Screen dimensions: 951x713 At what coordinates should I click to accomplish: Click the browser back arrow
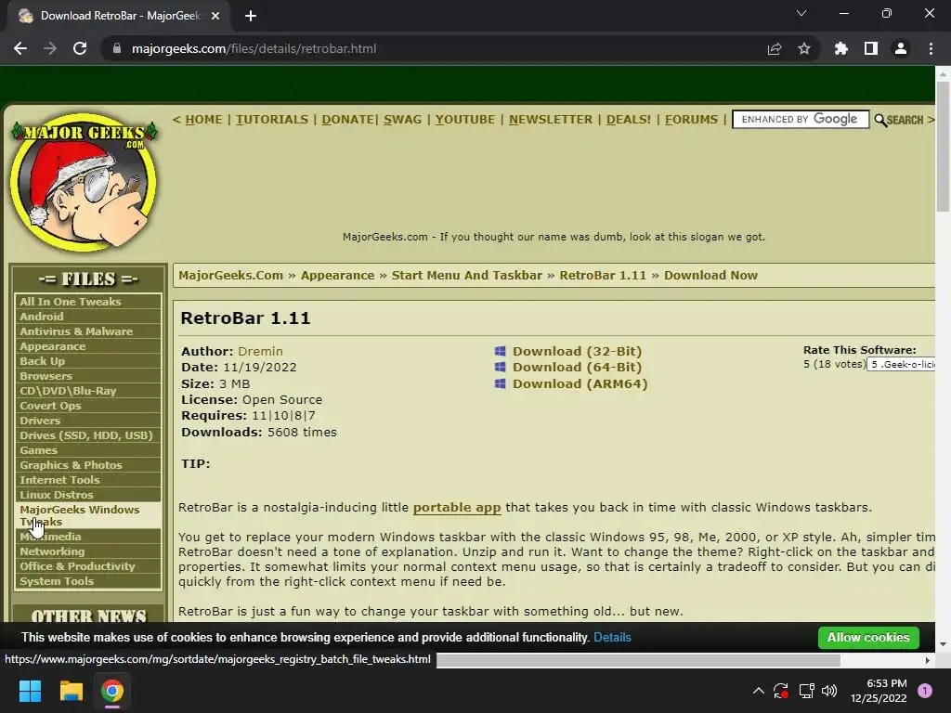20,48
